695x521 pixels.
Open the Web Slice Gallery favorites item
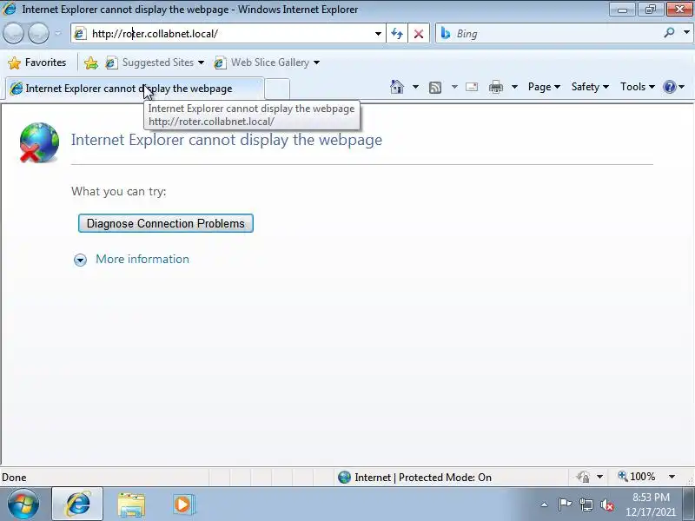[267, 63]
